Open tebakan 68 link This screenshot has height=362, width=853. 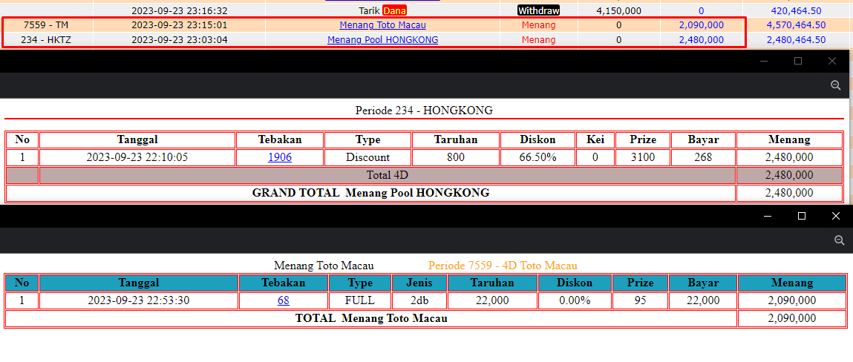point(283,300)
